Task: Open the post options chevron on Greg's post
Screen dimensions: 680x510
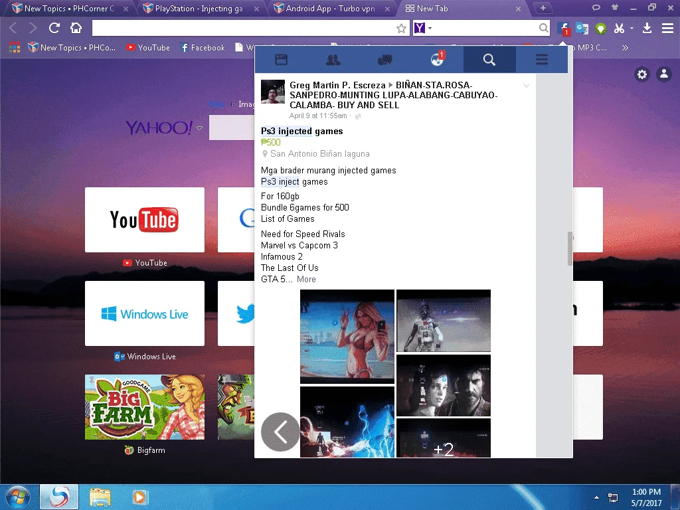Action: point(526,86)
